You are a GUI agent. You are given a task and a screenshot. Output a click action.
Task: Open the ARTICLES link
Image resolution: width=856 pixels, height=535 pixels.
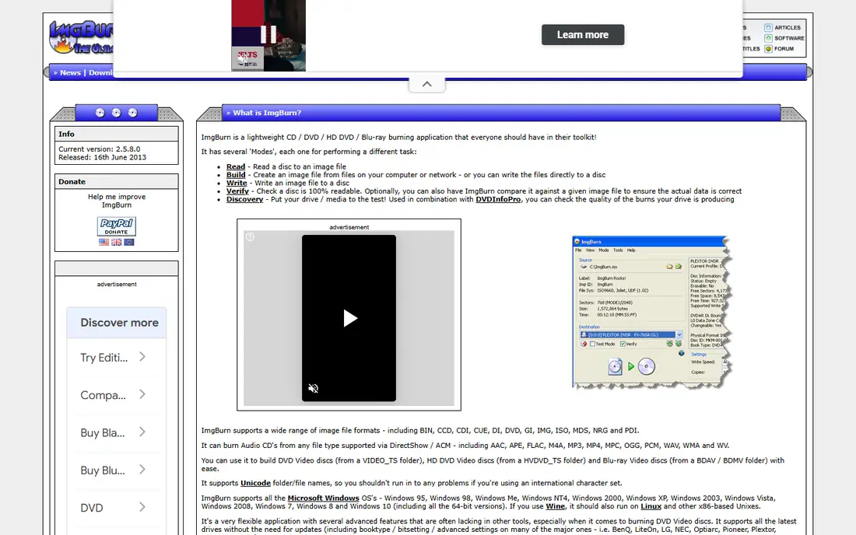pyautogui.click(x=788, y=27)
